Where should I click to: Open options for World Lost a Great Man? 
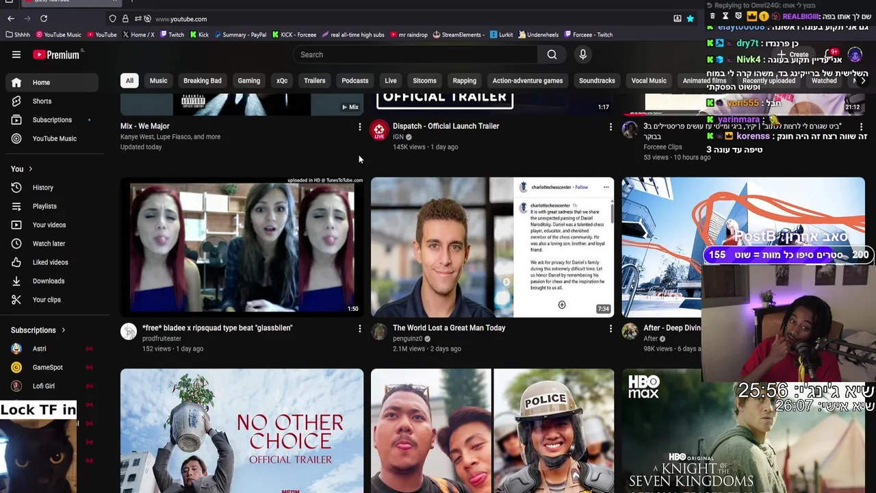pyautogui.click(x=610, y=329)
